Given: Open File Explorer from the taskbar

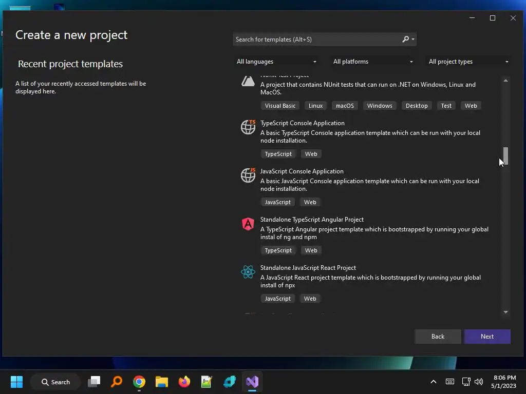Looking at the screenshot, I should tap(161, 382).
